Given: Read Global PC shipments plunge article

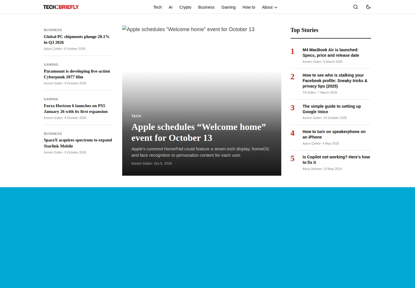Looking at the screenshot, I should click(x=77, y=39).
